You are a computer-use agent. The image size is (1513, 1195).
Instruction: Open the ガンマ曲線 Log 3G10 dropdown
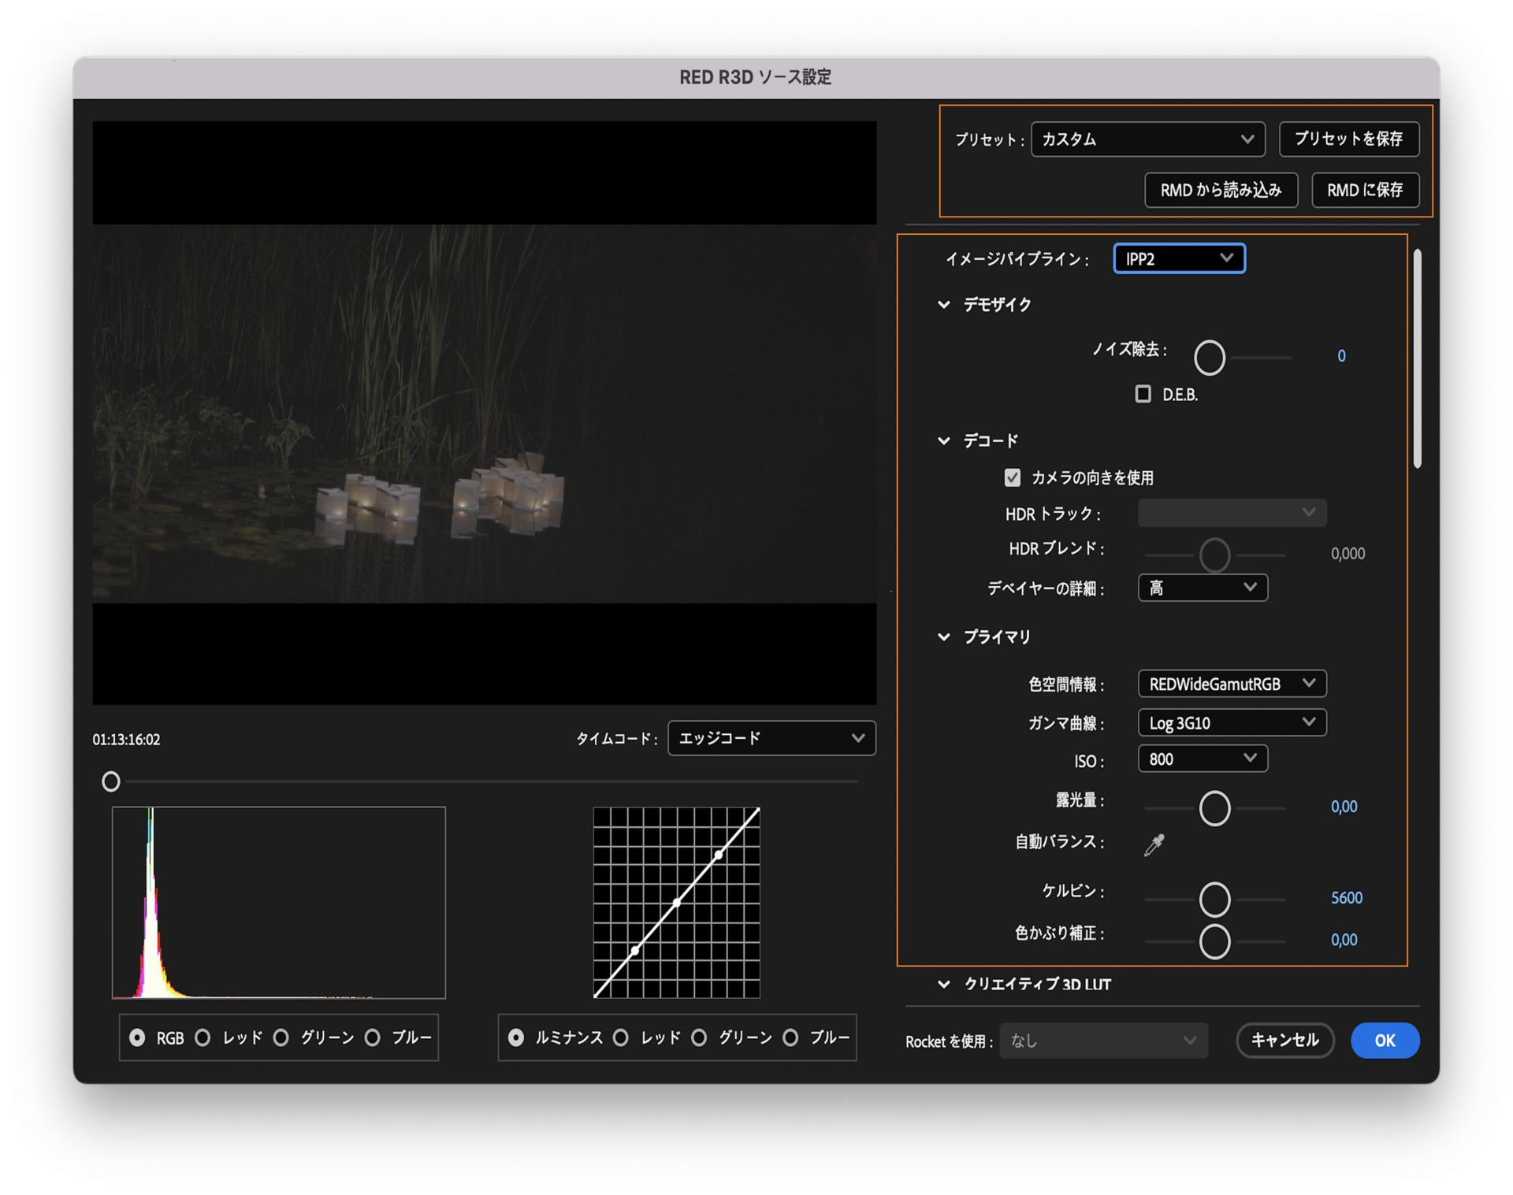[1231, 722]
